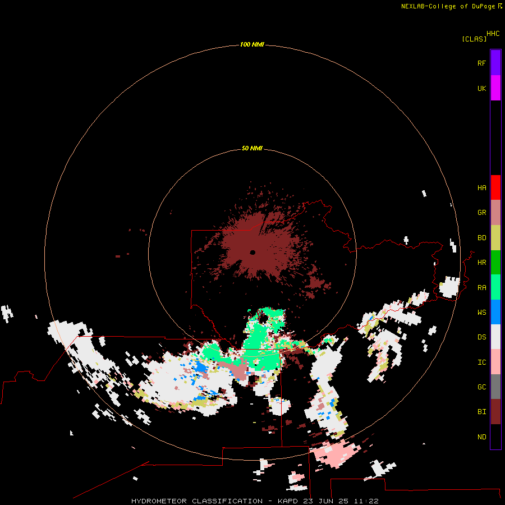The image size is (505, 505).
Task: Click the HHC product label
Action: (x=493, y=34)
